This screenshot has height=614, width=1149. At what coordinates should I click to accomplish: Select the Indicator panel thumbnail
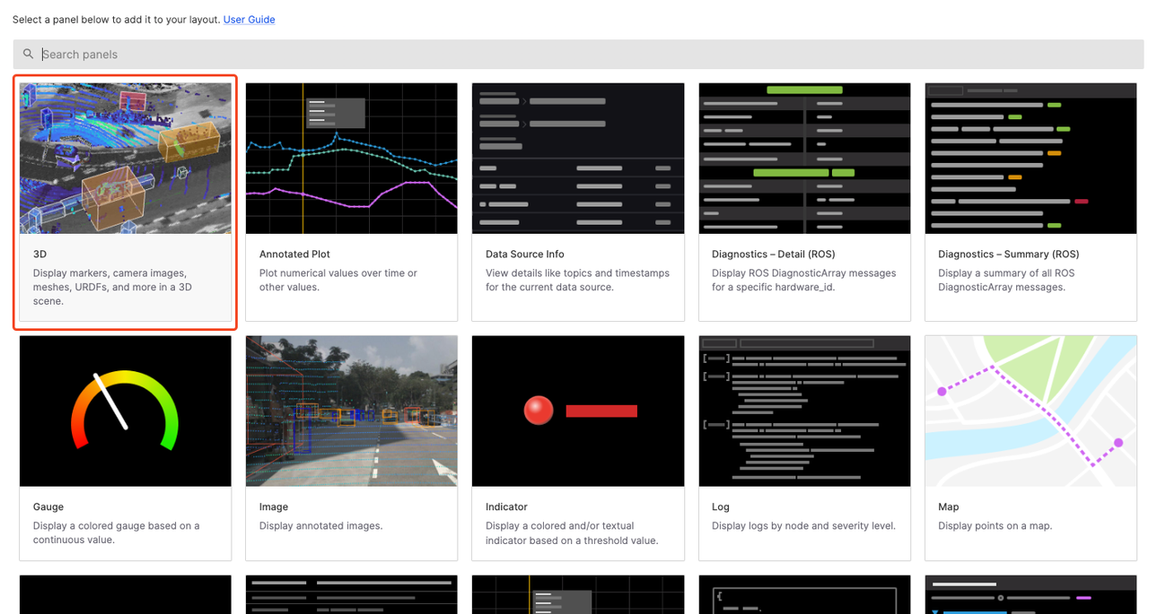point(578,411)
